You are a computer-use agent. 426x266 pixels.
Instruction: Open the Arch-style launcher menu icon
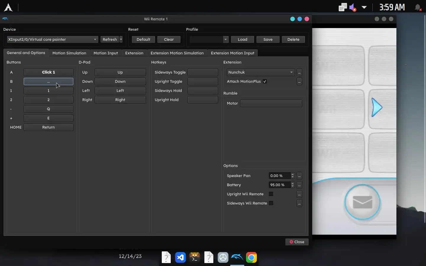[x=8, y=7]
